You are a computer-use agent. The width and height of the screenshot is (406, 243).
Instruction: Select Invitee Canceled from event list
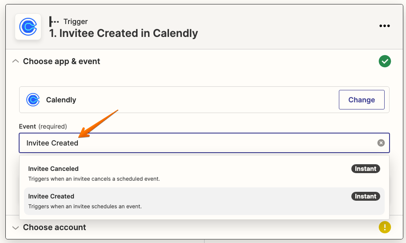click(204, 173)
